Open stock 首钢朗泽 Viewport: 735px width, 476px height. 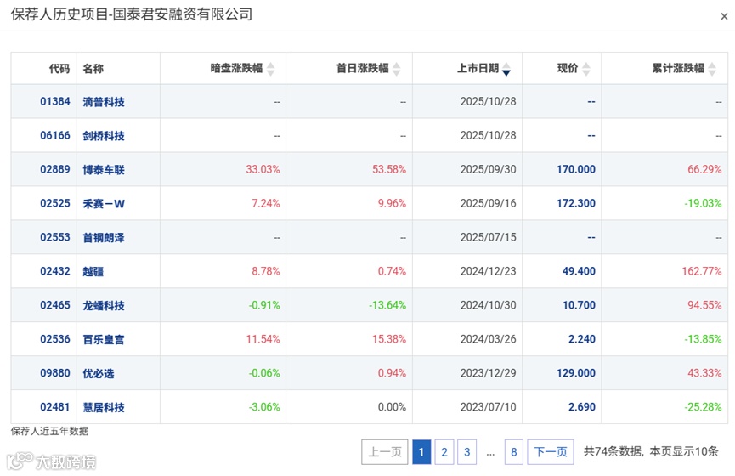(104, 238)
